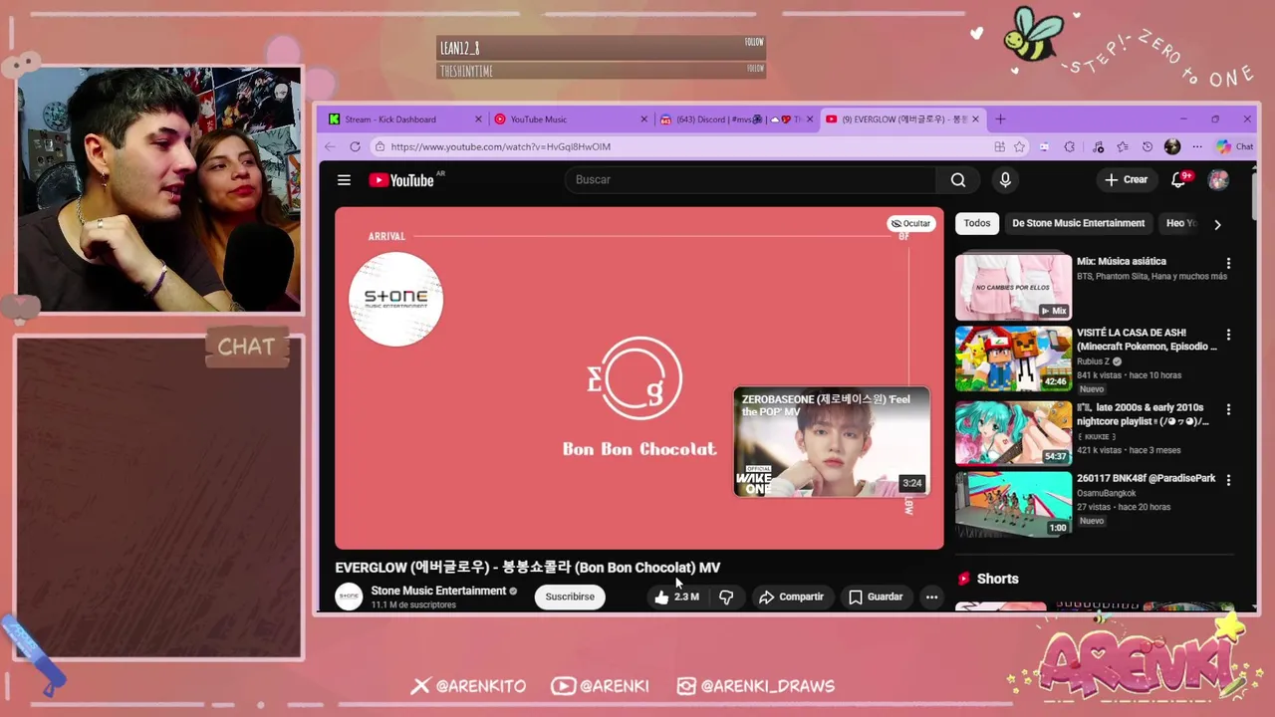Open options for Mix: Música asiática video
The height and width of the screenshot is (717, 1275).
click(1228, 264)
